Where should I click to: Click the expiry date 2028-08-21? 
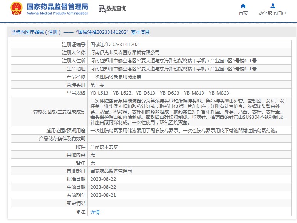(103, 195)
